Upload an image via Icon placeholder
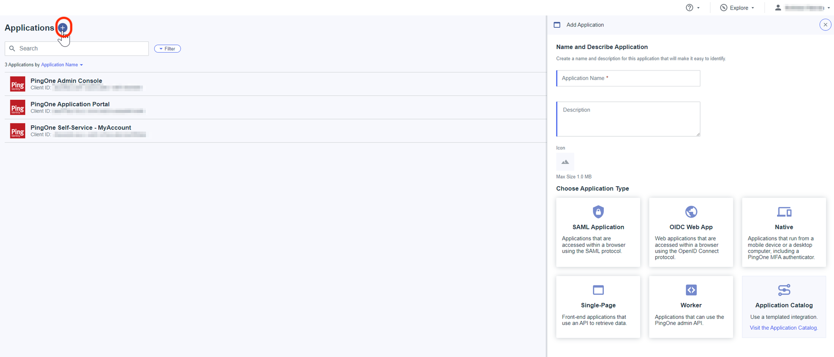 tap(565, 162)
